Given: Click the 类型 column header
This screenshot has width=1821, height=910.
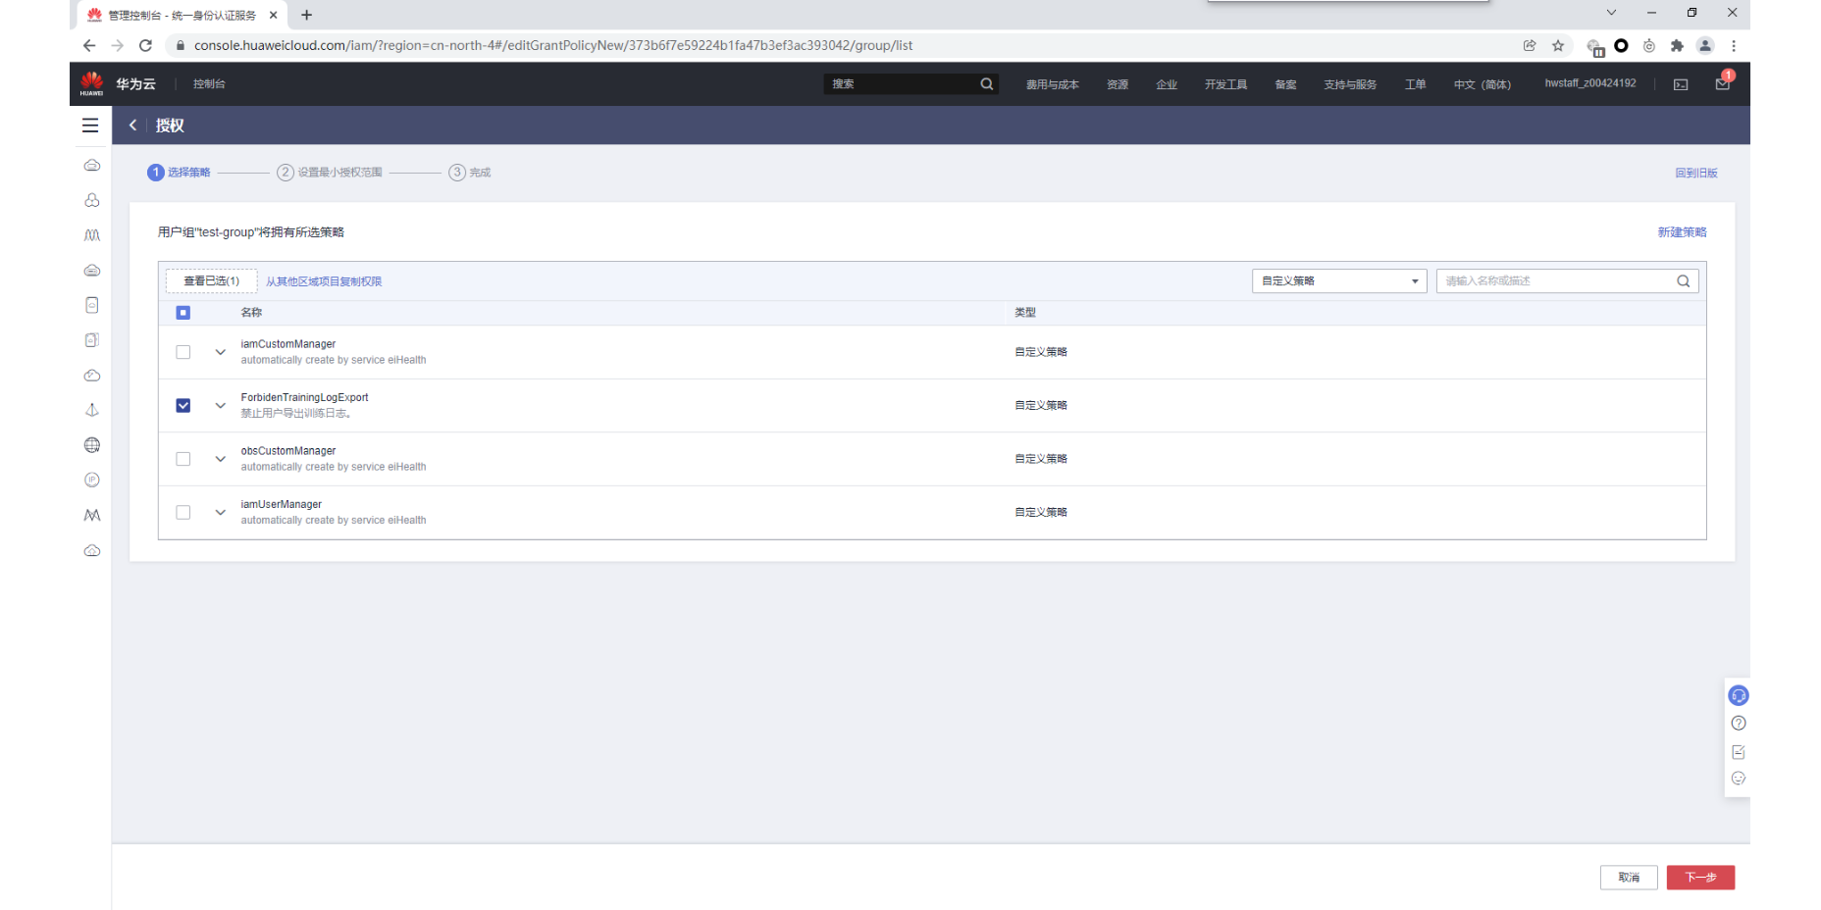Looking at the screenshot, I should pyautogui.click(x=1025, y=313).
